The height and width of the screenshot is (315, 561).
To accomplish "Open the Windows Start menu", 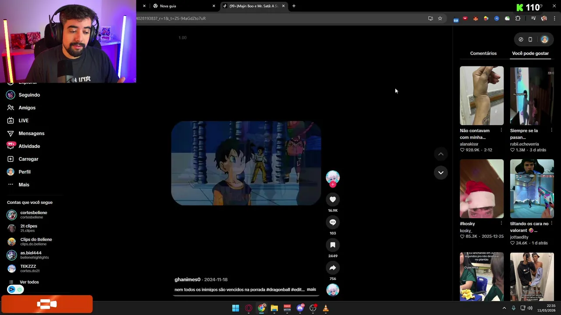I will pyautogui.click(x=235, y=308).
